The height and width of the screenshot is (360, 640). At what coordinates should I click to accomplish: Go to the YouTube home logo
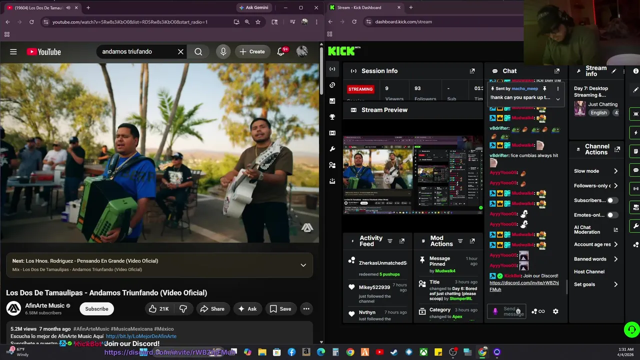43,51
